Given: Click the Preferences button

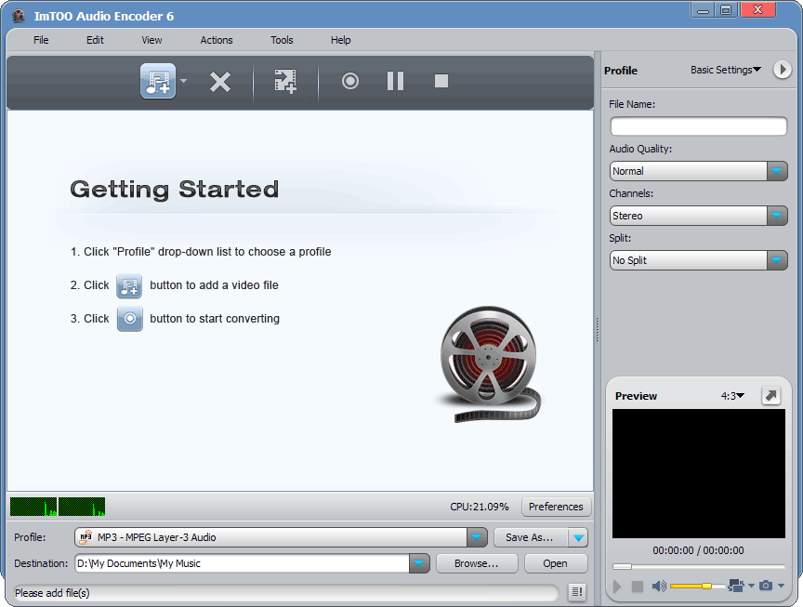Looking at the screenshot, I should click(556, 507).
